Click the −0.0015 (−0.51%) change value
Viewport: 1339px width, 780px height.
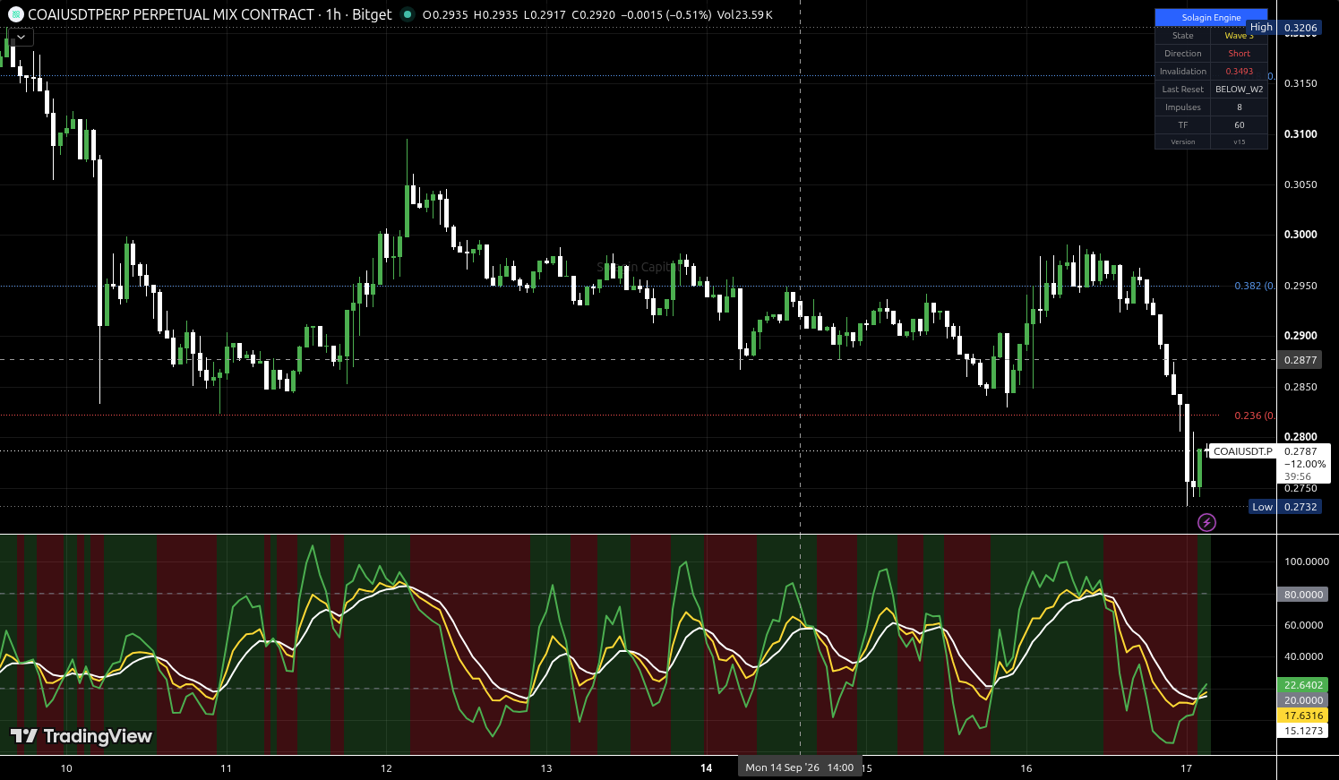click(x=665, y=15)
